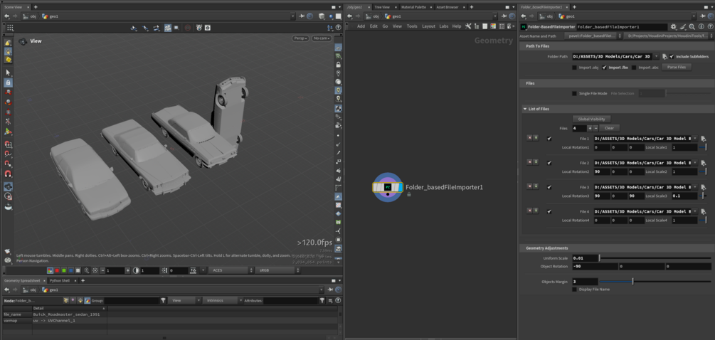Viewport: 715px width, 340px height.
Task: Open the Persp viewport dropdown
Action: 300,38
